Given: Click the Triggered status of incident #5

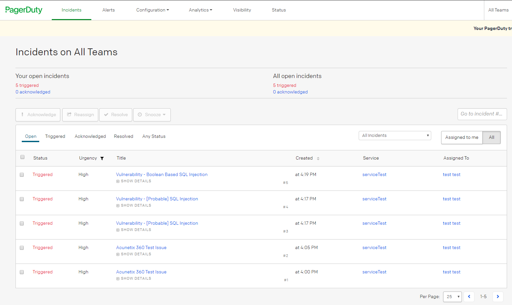Looking at the screenshot, I should pos(43,175).
